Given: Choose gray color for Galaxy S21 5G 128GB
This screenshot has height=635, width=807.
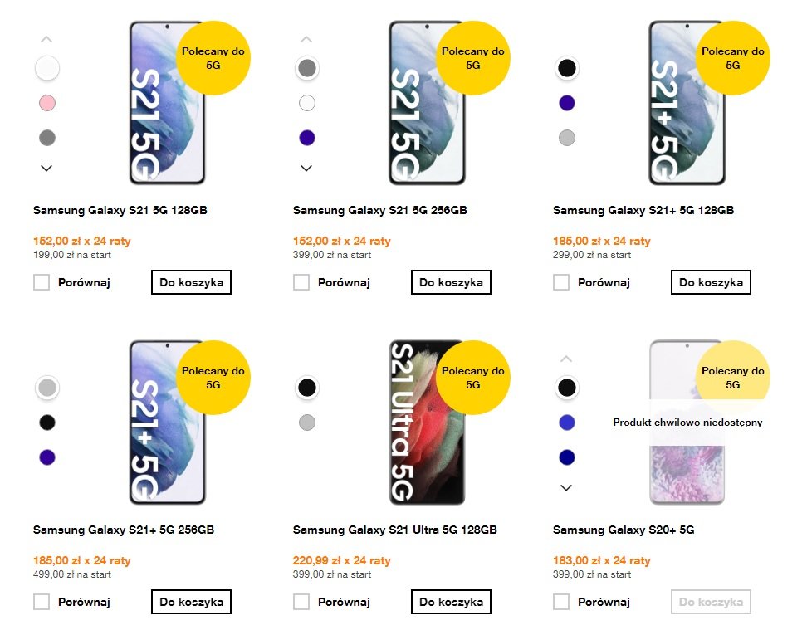Looking at the screenshot, I should [x=47, y=138].
